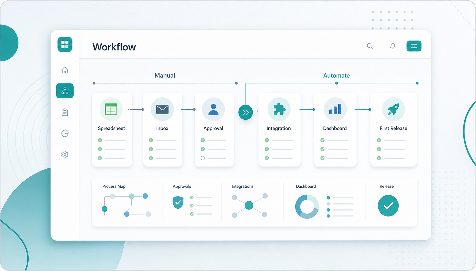Click the Dashboard step card title
The image size is (476, 271).
[335, 128]
